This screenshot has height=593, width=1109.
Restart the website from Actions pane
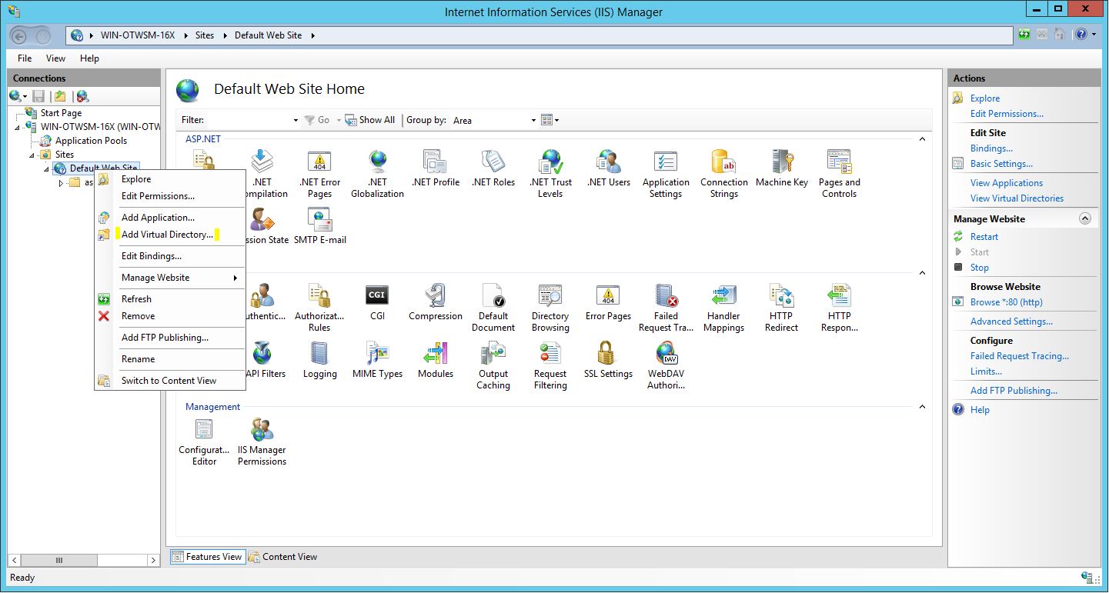point(984,237)
